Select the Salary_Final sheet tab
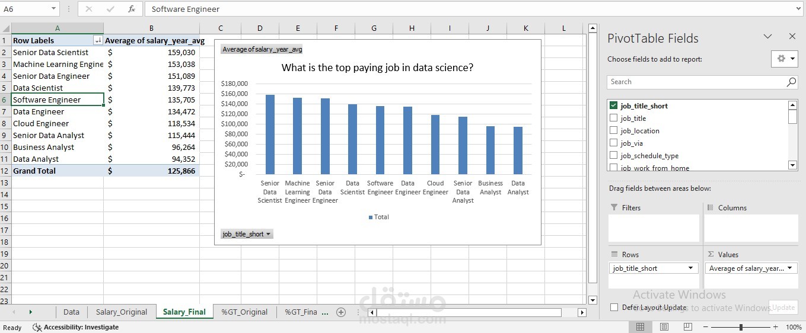Screen dimensions: 806x333 184,312
